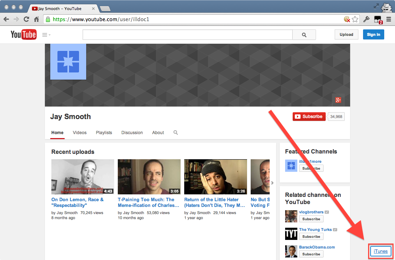Click the YouTube logo
Viewport: 395px width, 260px height.
pyautogui.click(x=23, y=34)
